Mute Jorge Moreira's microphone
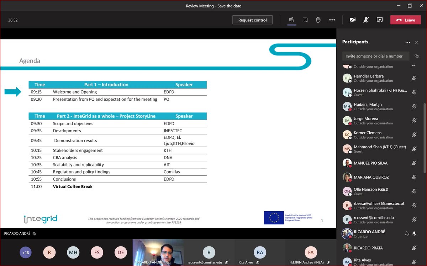This screenshot has height=266, width=427. point(414,121)
